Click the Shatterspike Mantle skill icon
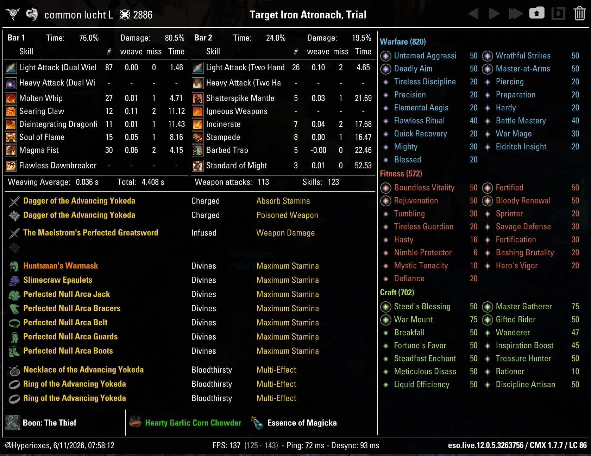591x456 pixels. pyautogui.click(x=198, y=98)
